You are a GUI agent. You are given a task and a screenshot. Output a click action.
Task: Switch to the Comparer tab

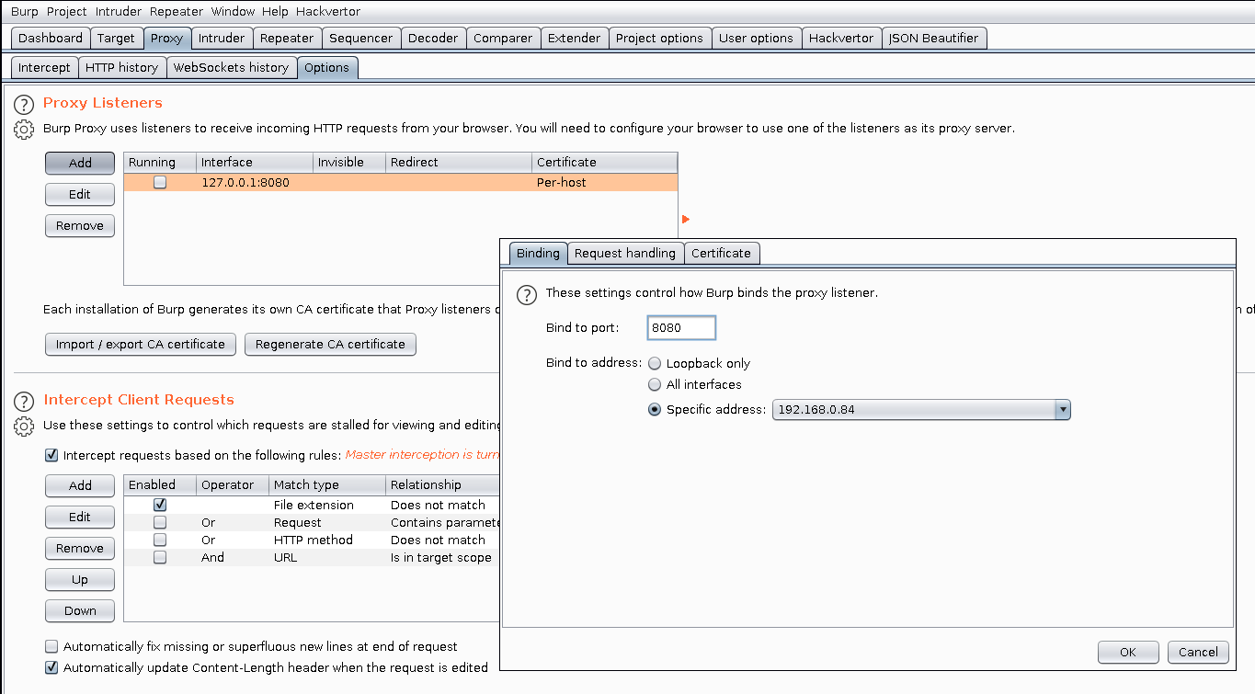(x=503, y=38)
